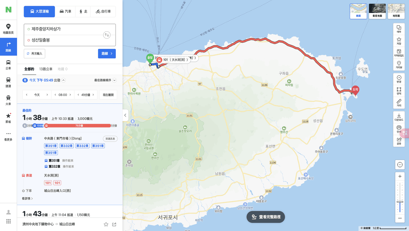The width and height of the screenshot is (409, 231).
Task: Open 捷運 subway section in sidebar
Action: click(x=8, y=83)
